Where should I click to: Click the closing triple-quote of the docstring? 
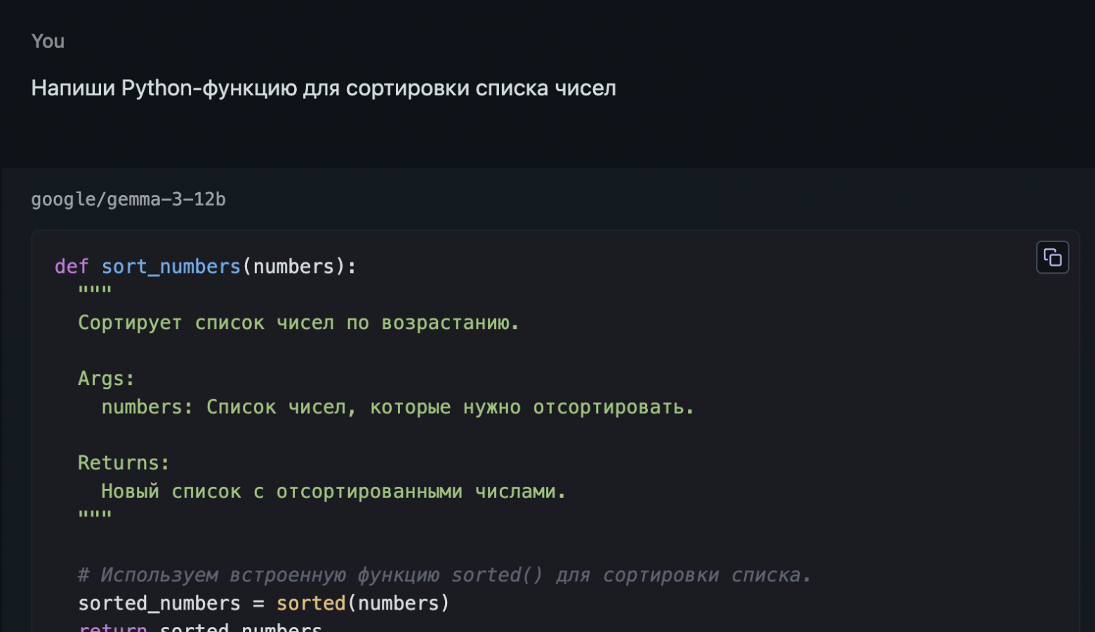(x=94, y=514)
